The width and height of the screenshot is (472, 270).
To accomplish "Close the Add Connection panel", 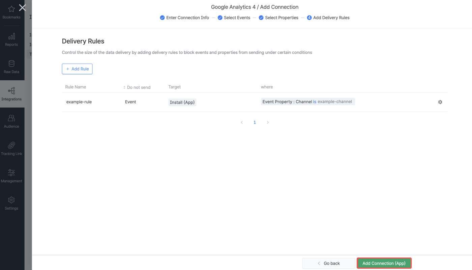I will (22, 8).
